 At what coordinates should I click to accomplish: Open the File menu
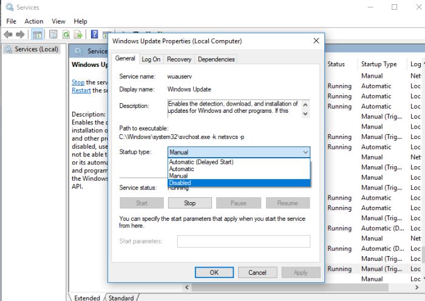coord(11,21)
